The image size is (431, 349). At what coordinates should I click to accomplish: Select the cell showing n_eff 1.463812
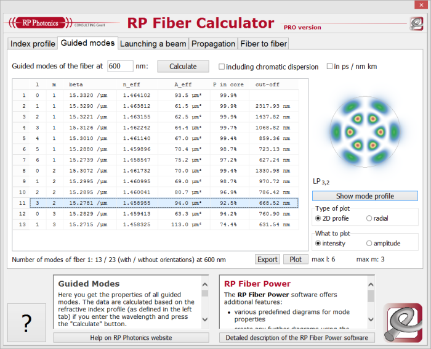click(137, 106)
